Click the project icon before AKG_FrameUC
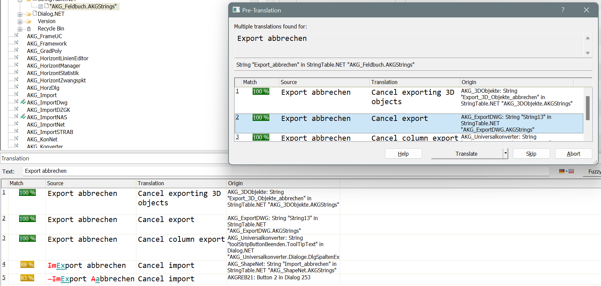601x286 pixels. point(17,36)
